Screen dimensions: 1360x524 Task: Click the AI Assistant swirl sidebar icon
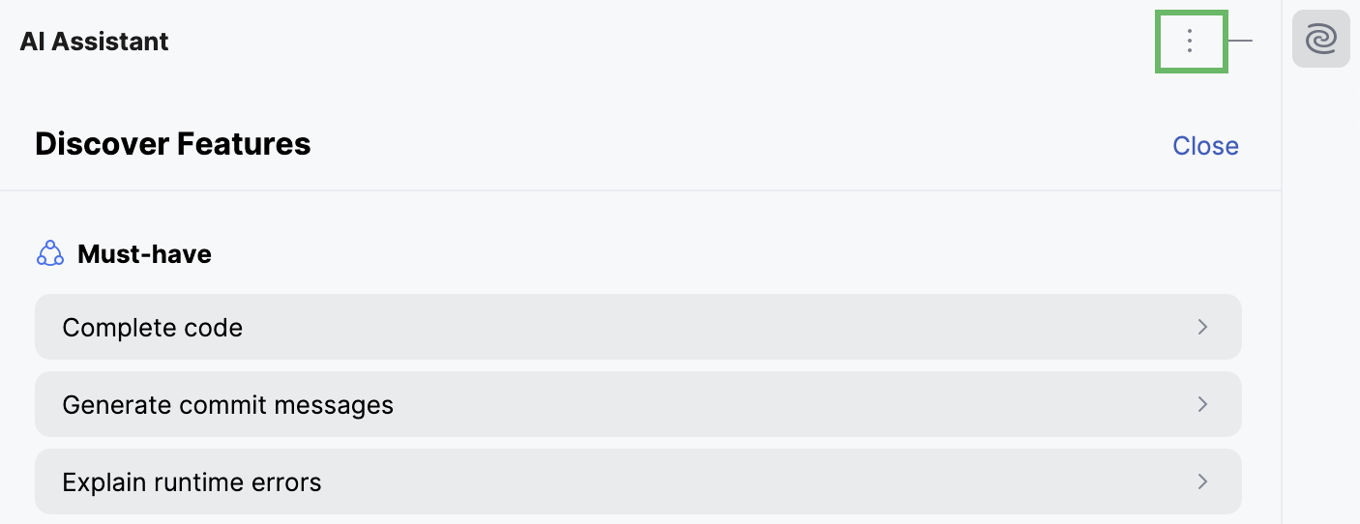[1320, 41]
